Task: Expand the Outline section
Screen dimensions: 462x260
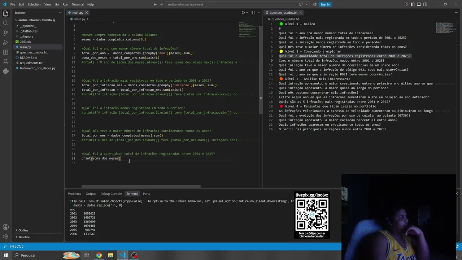Action: pos(23,230)
